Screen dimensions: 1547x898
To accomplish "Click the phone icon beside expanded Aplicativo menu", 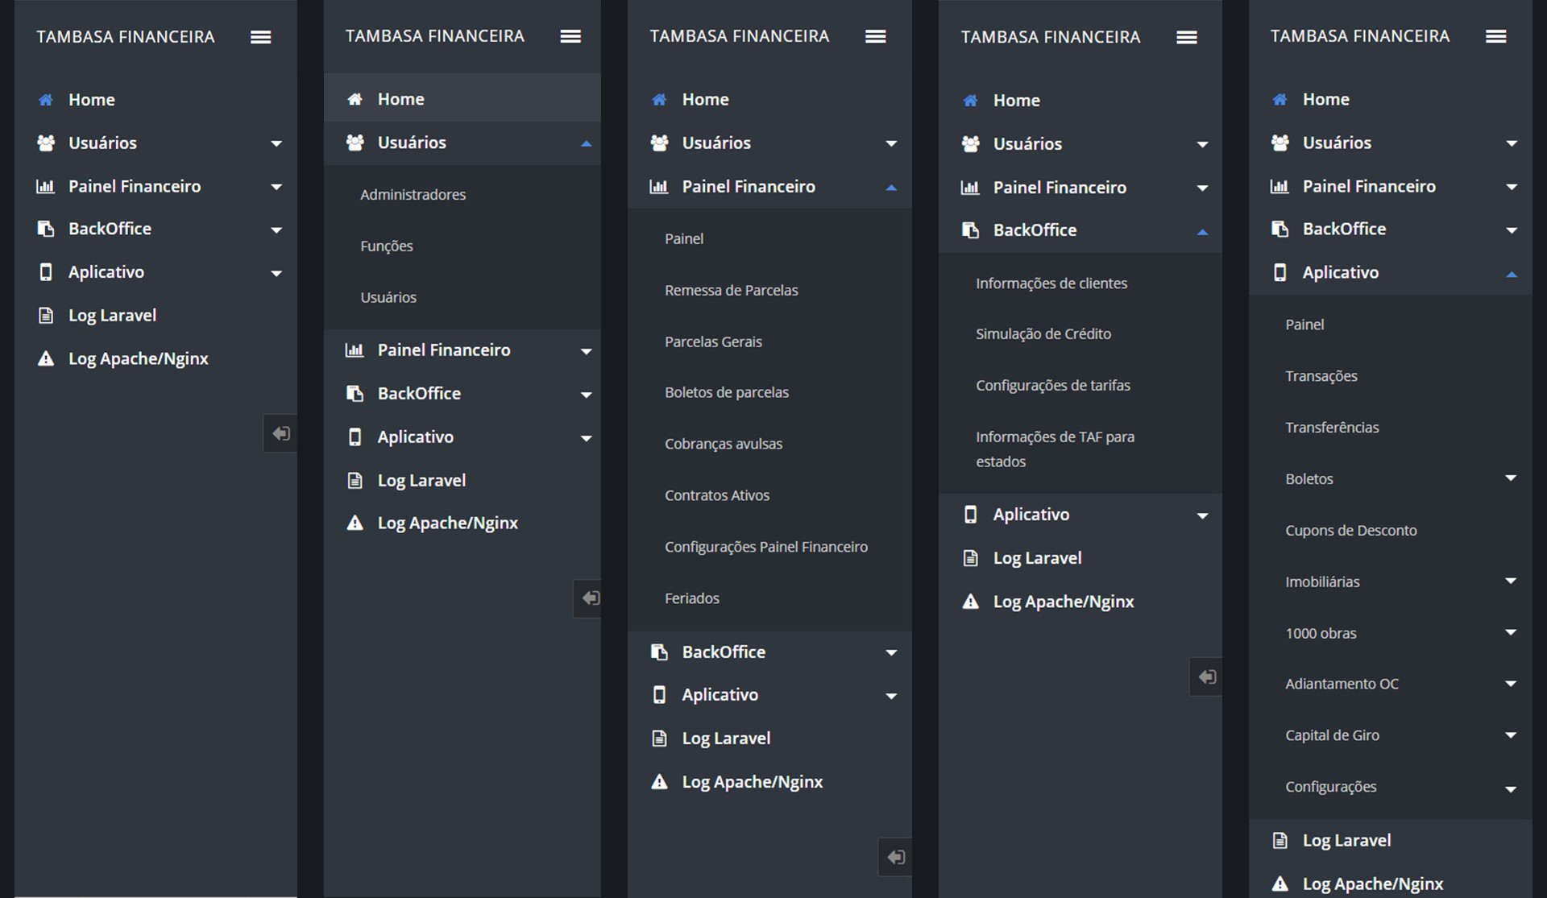I will 1279,272.
